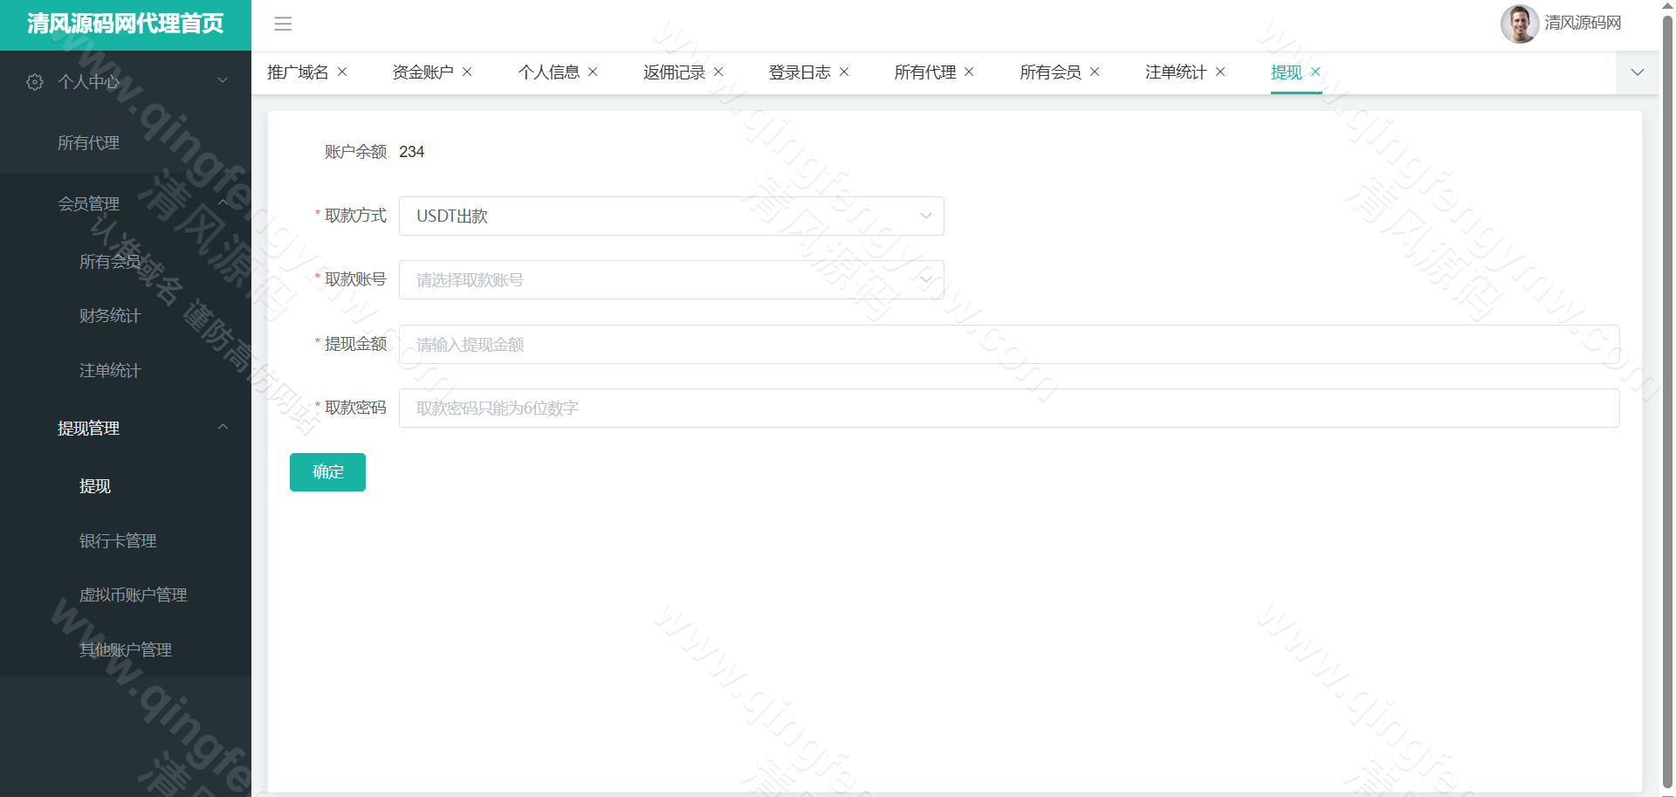Switch to the 登录日志 tab
This screenshot has width=1676, height=797.
[x=800, y=72]
